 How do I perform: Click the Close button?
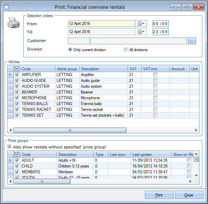coord(189,195)
